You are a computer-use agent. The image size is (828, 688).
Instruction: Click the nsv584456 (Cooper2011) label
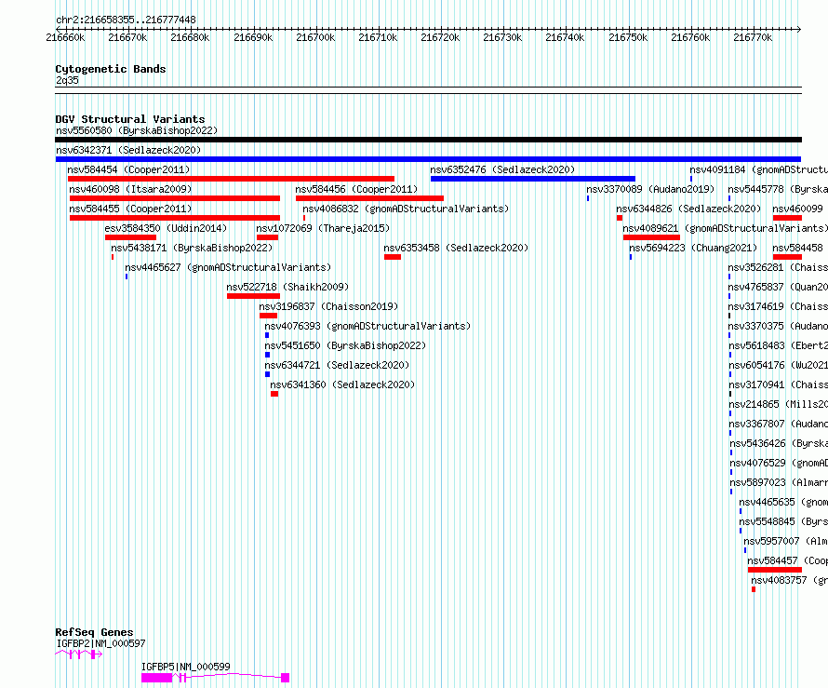tap(356, 189)
